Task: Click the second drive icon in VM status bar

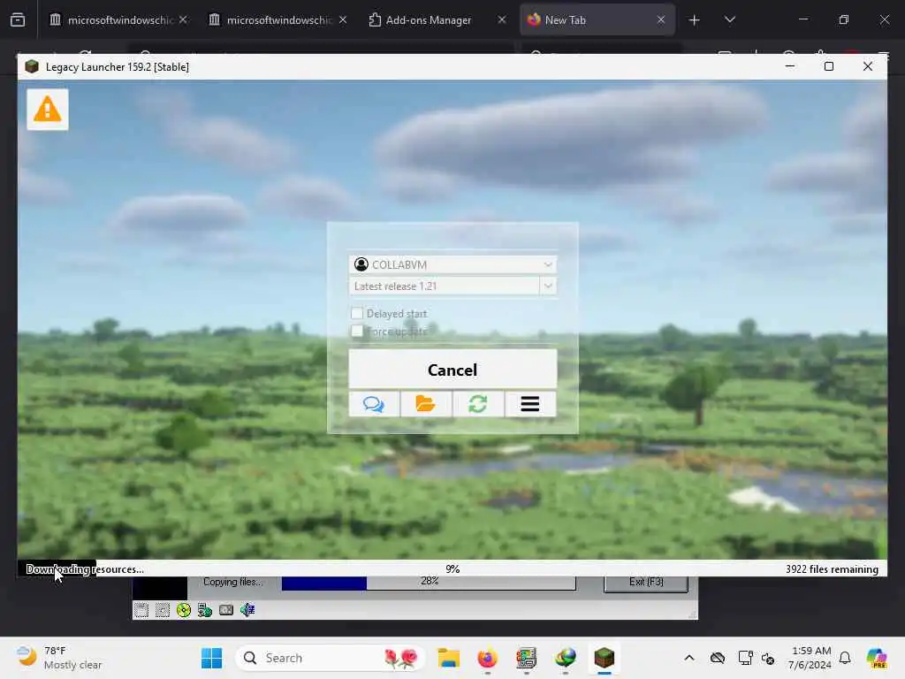Action: click(163, 610)
